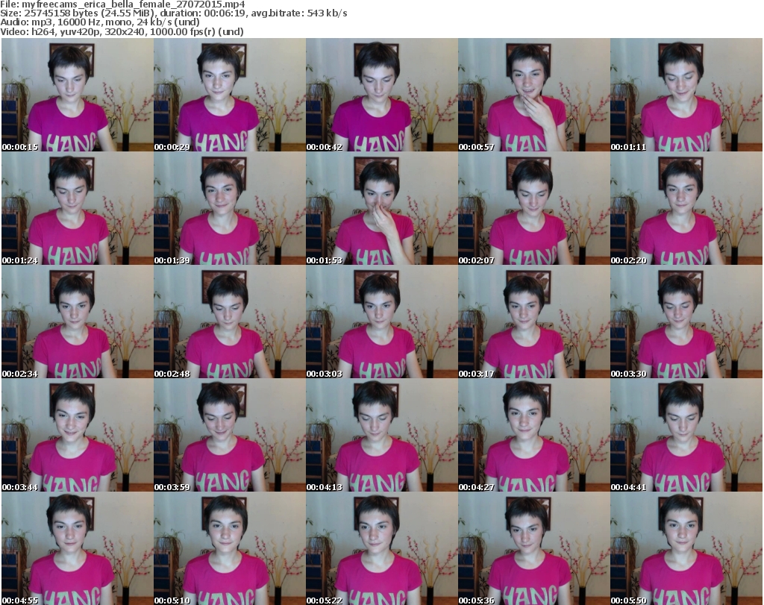Select the thumbnail frame stamped 00:02:20
Viewport: 764px width, 605px height.
tap(686, 208)
